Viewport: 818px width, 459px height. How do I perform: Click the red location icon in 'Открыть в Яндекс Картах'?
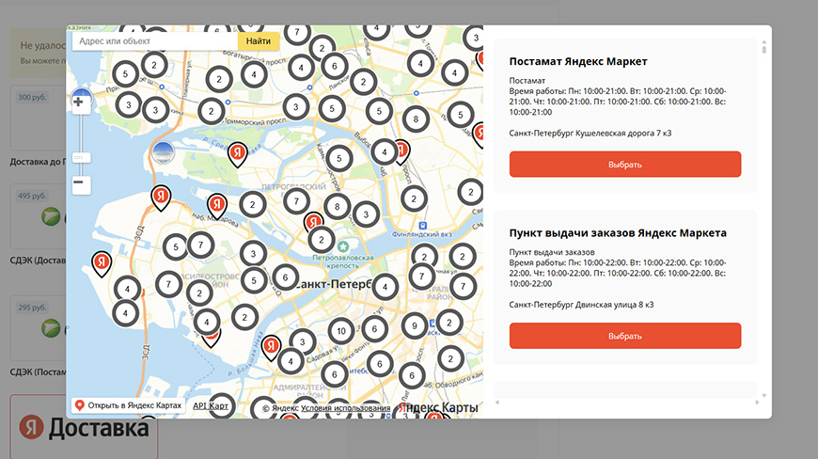click(80, 405)
